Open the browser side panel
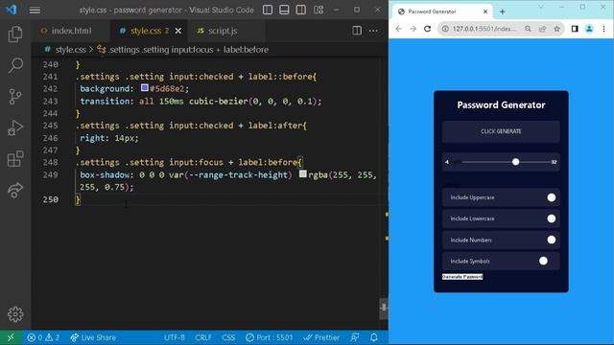This screenshot has height=345, width=614. pos(575,29)
